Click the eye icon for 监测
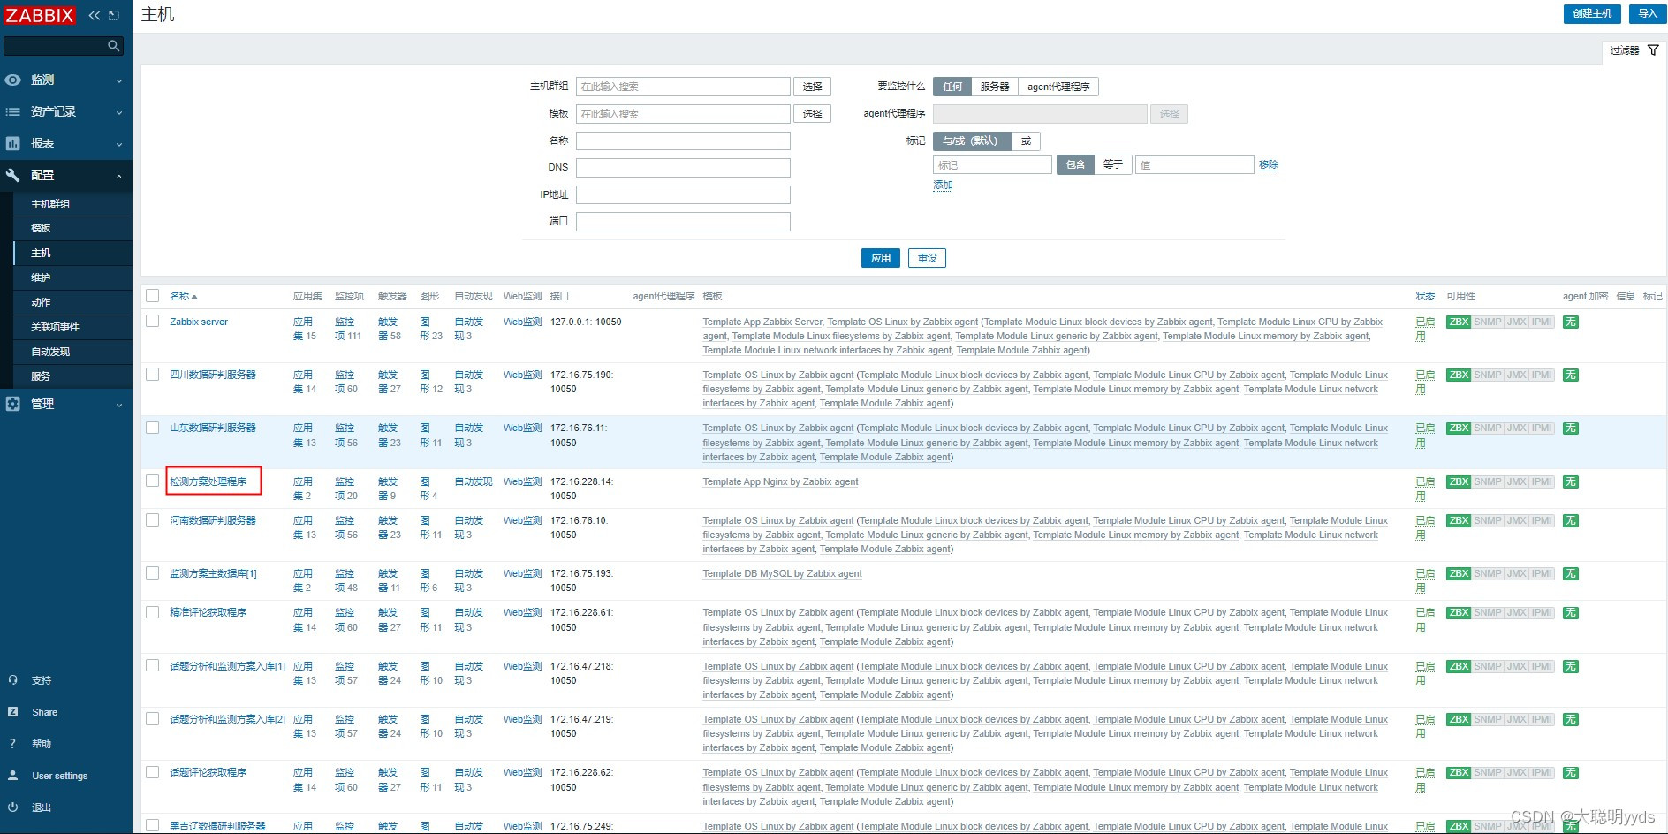 (x=12, y=80)
